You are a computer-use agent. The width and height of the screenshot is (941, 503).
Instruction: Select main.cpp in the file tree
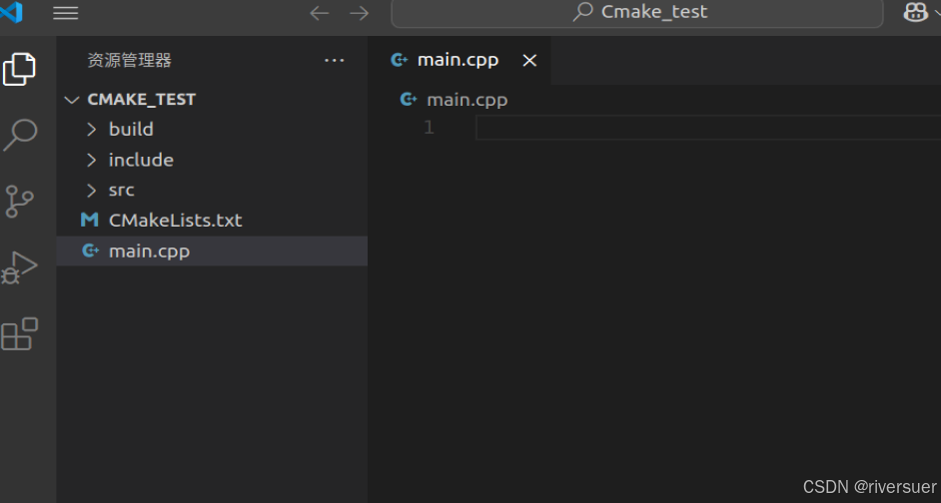pyautogui.click(x=149, y=251)
